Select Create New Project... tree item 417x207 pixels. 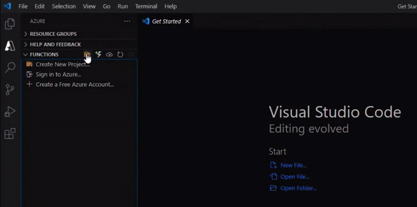79,64
